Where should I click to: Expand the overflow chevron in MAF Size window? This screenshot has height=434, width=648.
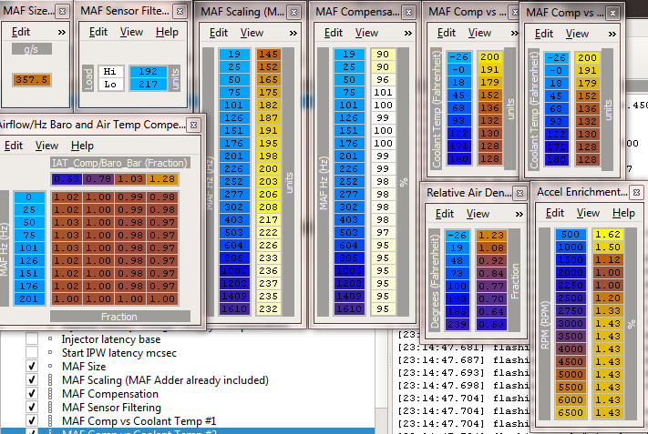(x=62, y=32)
